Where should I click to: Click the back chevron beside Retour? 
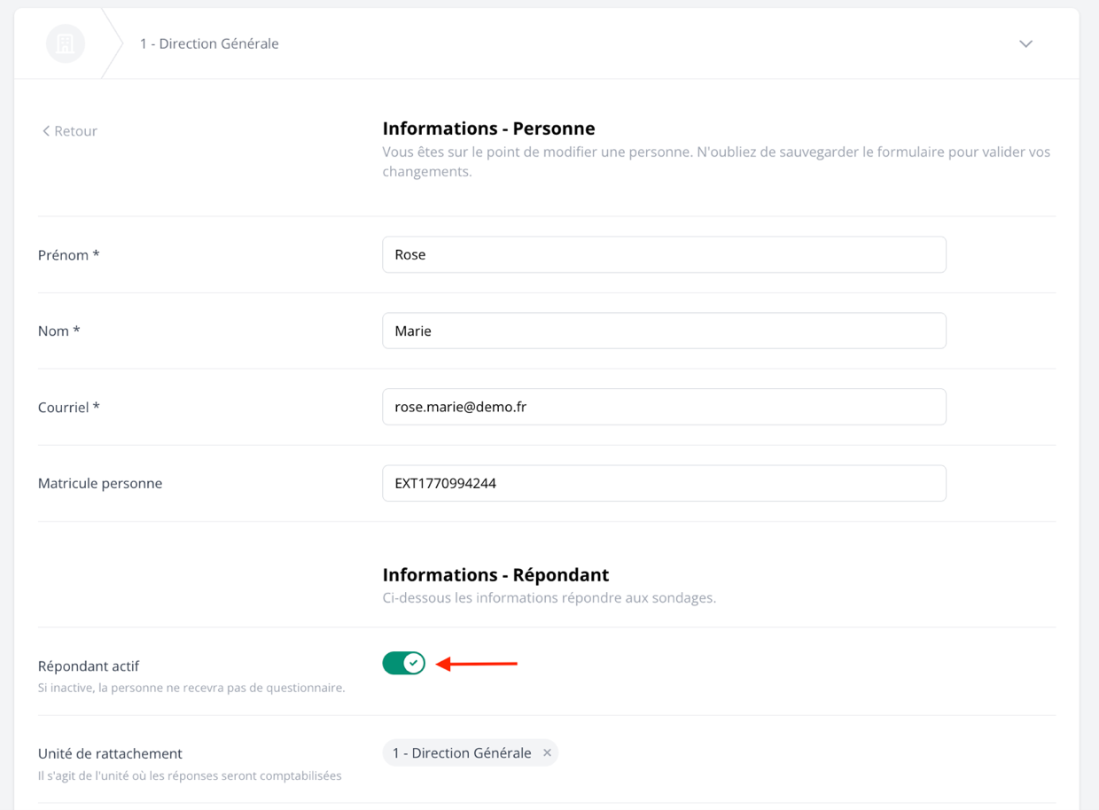coord(46,131)
